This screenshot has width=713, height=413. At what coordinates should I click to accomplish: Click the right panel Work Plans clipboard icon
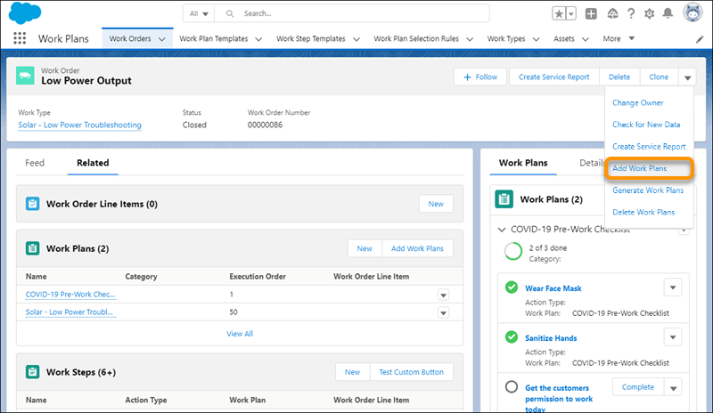click(x=504, y=199)
